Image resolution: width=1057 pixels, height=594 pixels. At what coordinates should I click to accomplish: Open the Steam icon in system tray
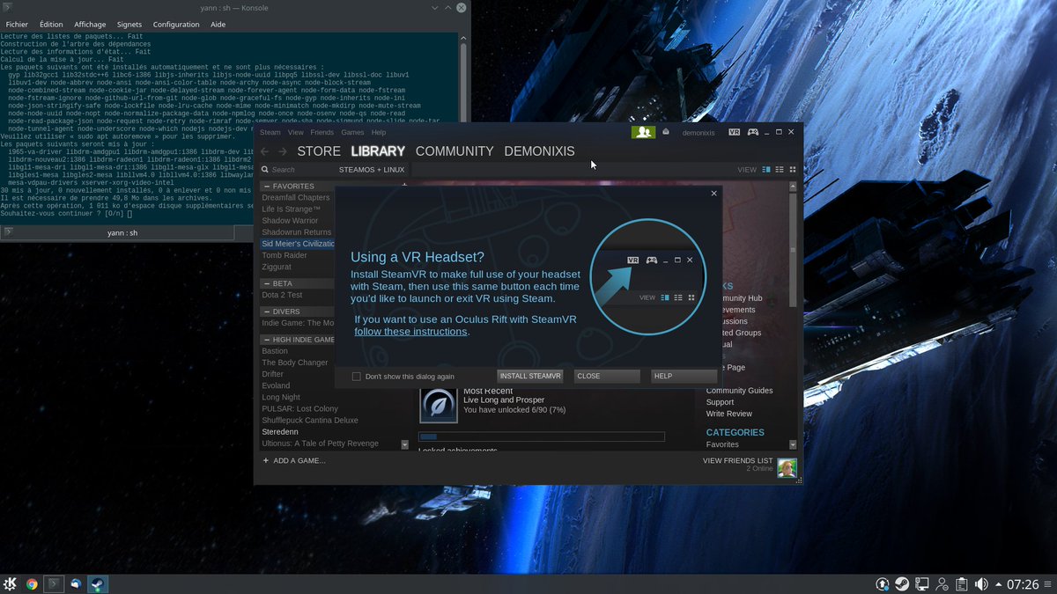tap(903, 583)
